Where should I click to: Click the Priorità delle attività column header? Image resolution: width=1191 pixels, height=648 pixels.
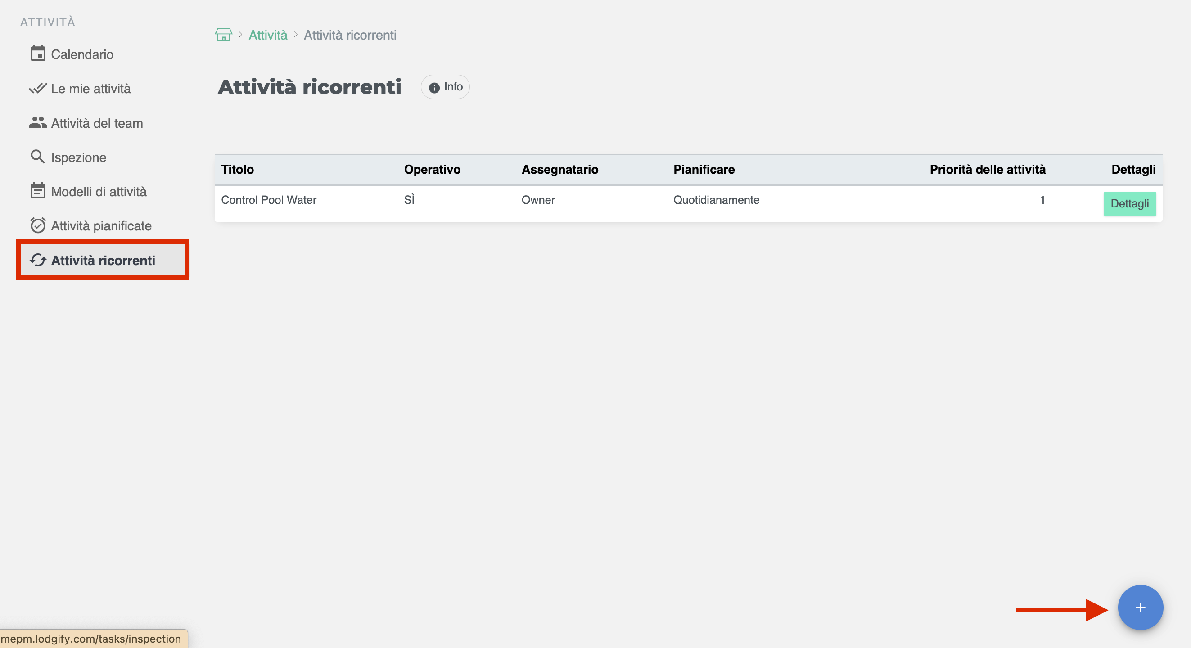click(x=987, y=170)
